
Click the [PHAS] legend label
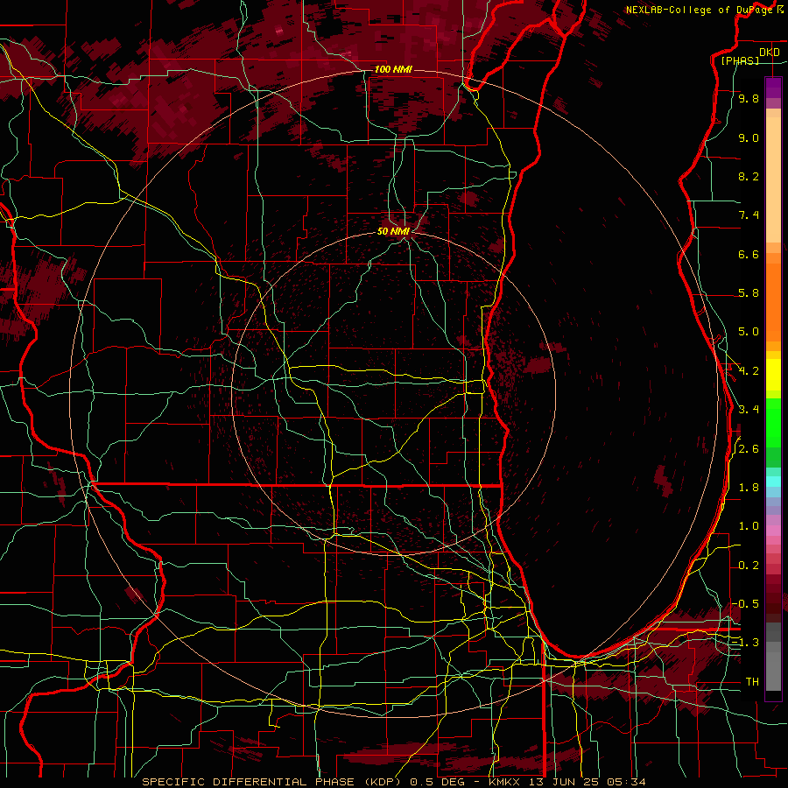740,61
